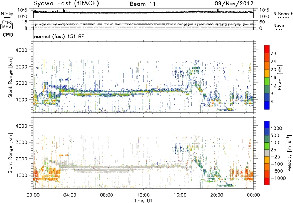This screenshot has height=203, width=293.
Task: Click the 'N.Search' legend label
Action: tap(283, 14)
